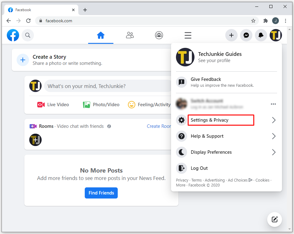The width and height of the screenshot is (294, 234).
Task: Click the new message compose icon
Action: (x=274, y=219)
